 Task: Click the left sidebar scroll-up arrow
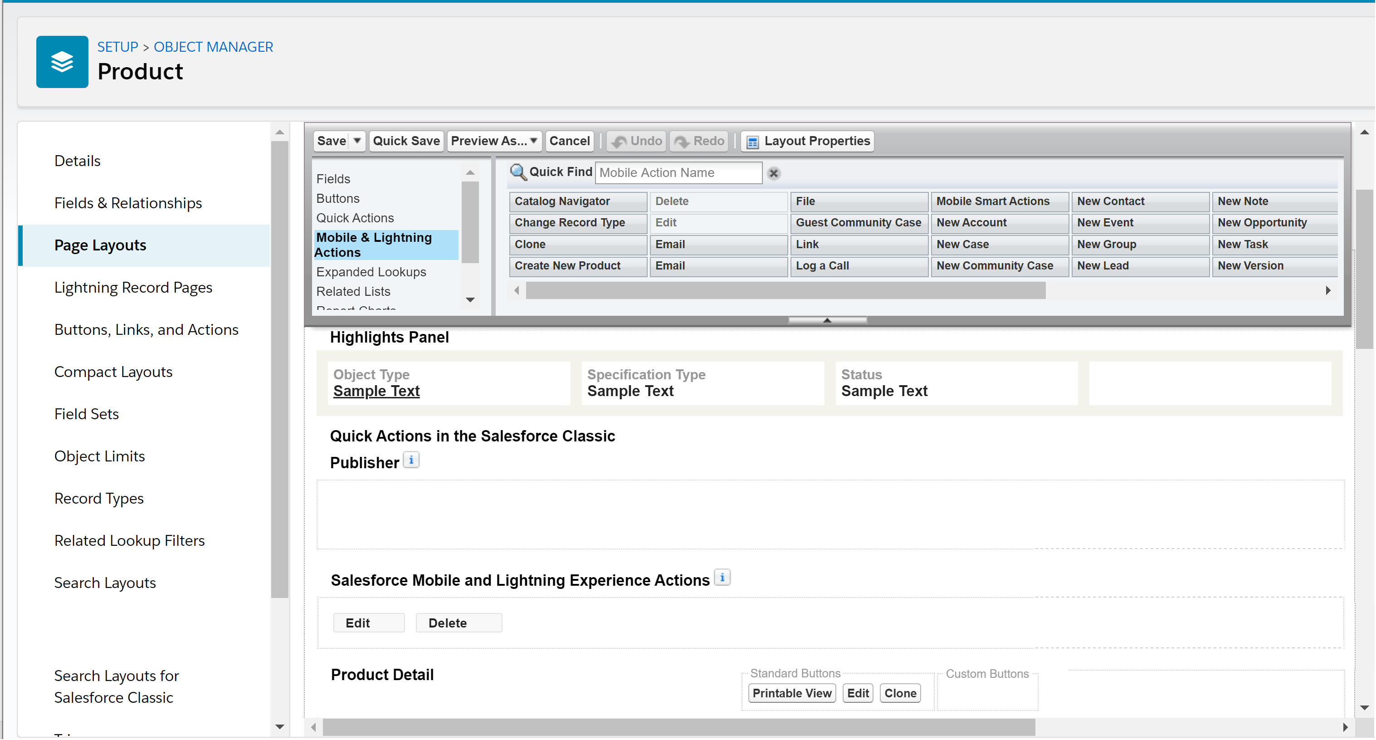pyautogui.click(x=279, y=132)
